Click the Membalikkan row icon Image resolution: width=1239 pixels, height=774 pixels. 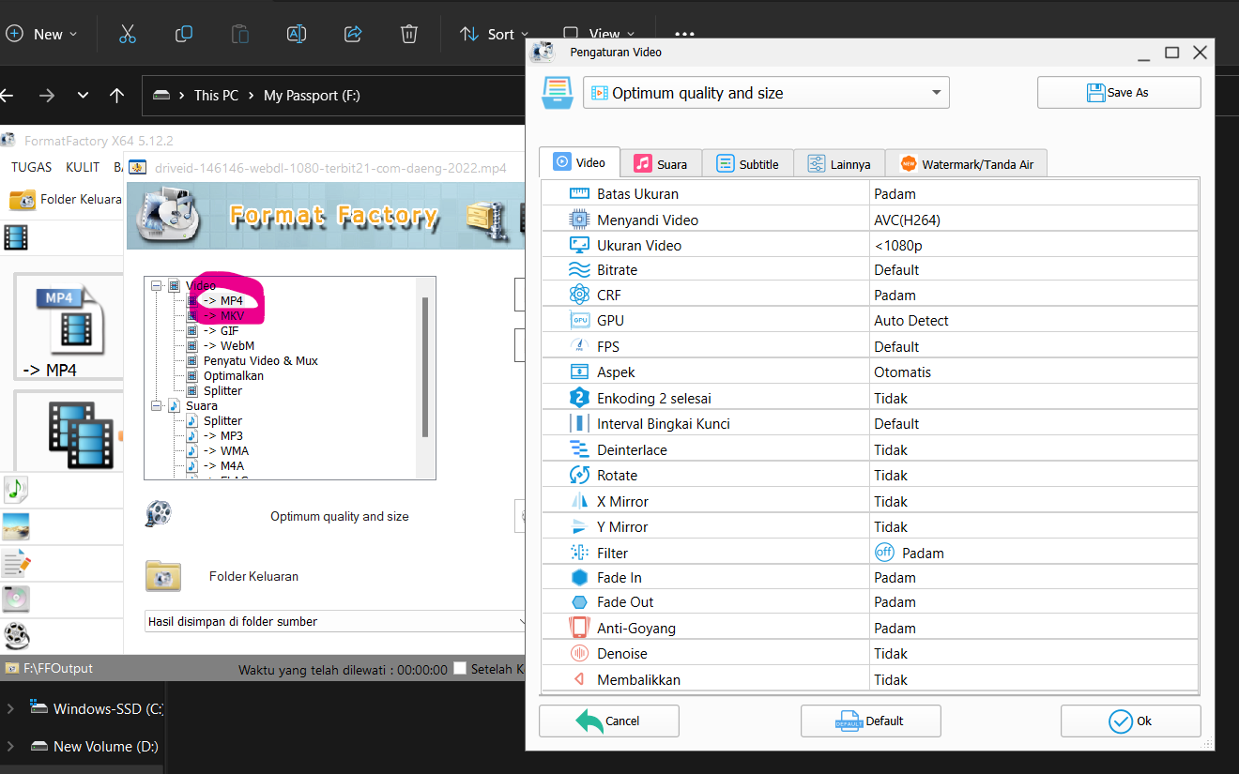click(580, 679)
